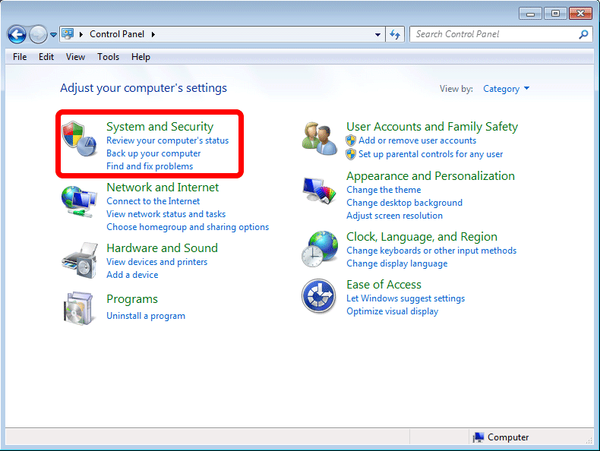The image size is (600, 451).
Task: Minimize the Control Panel window
Action: click(x=530, y=14)
